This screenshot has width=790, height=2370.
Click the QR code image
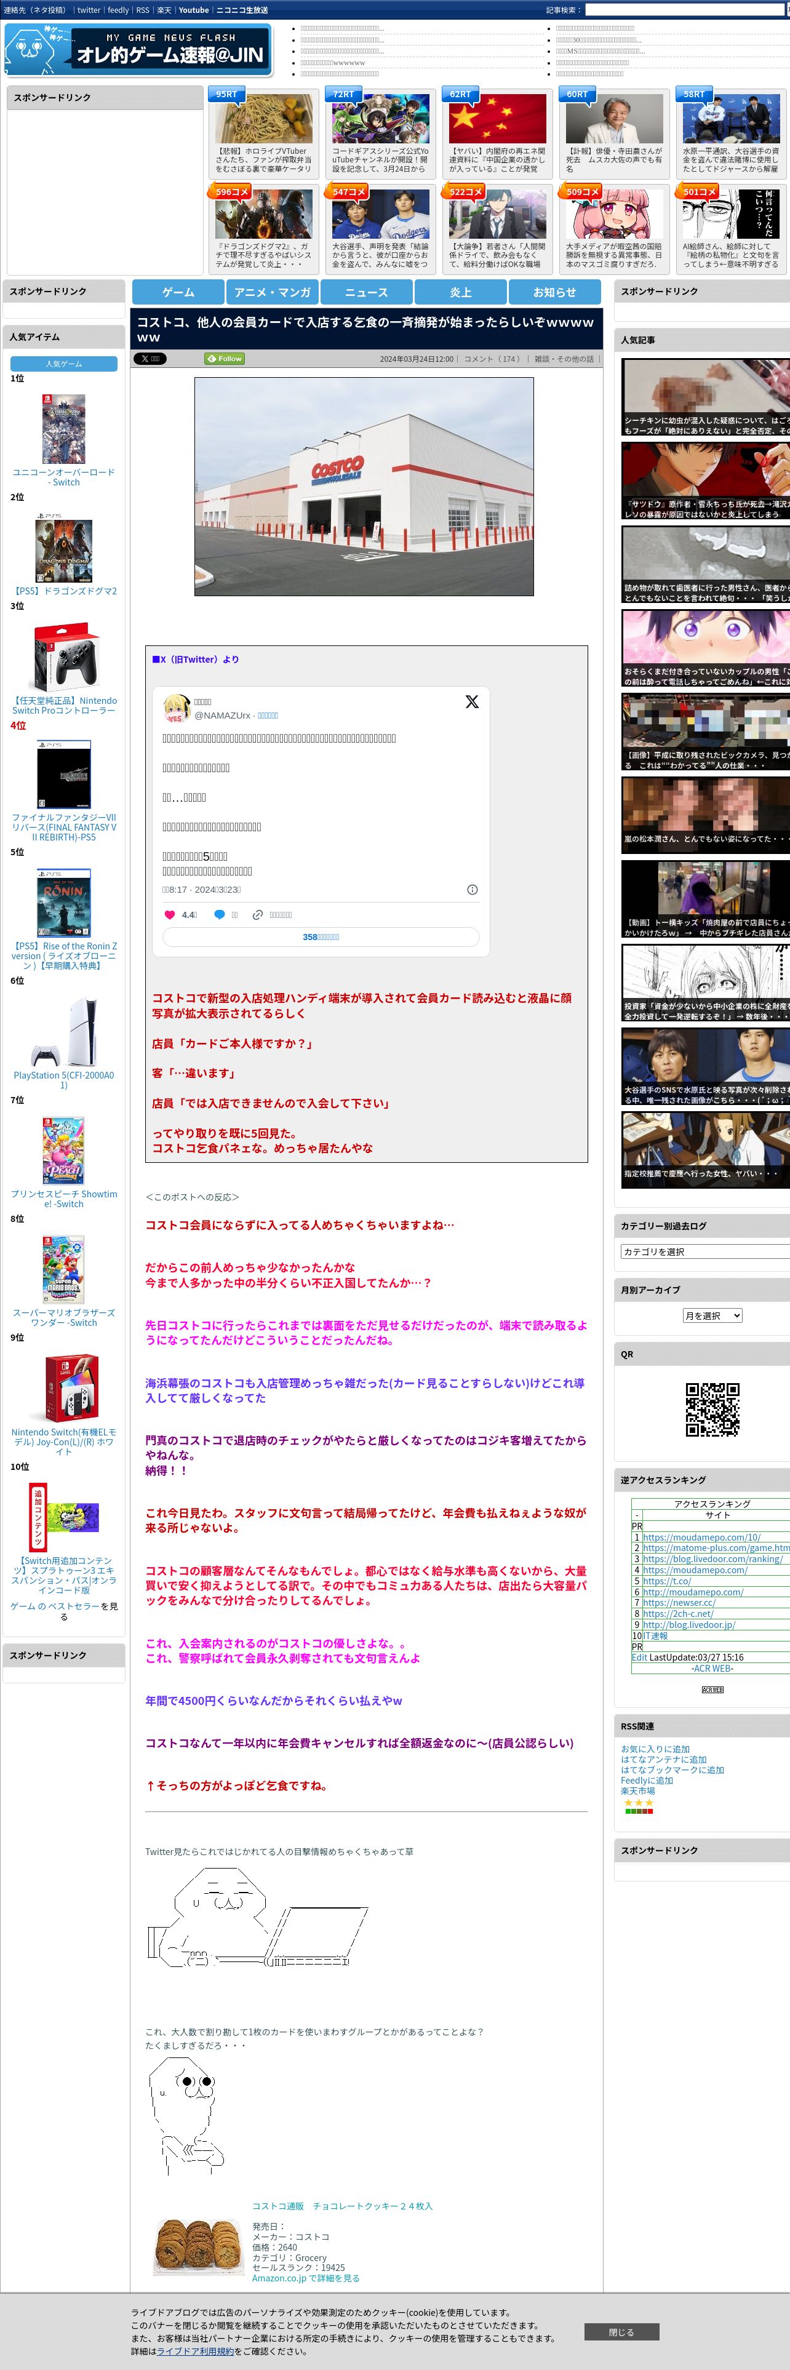click(x=712, y=1408)
